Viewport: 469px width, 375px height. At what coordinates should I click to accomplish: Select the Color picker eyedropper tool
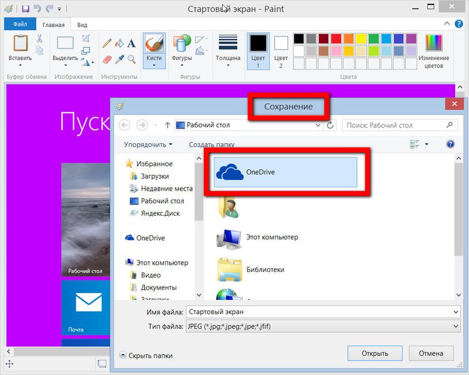tap(119, 59)
